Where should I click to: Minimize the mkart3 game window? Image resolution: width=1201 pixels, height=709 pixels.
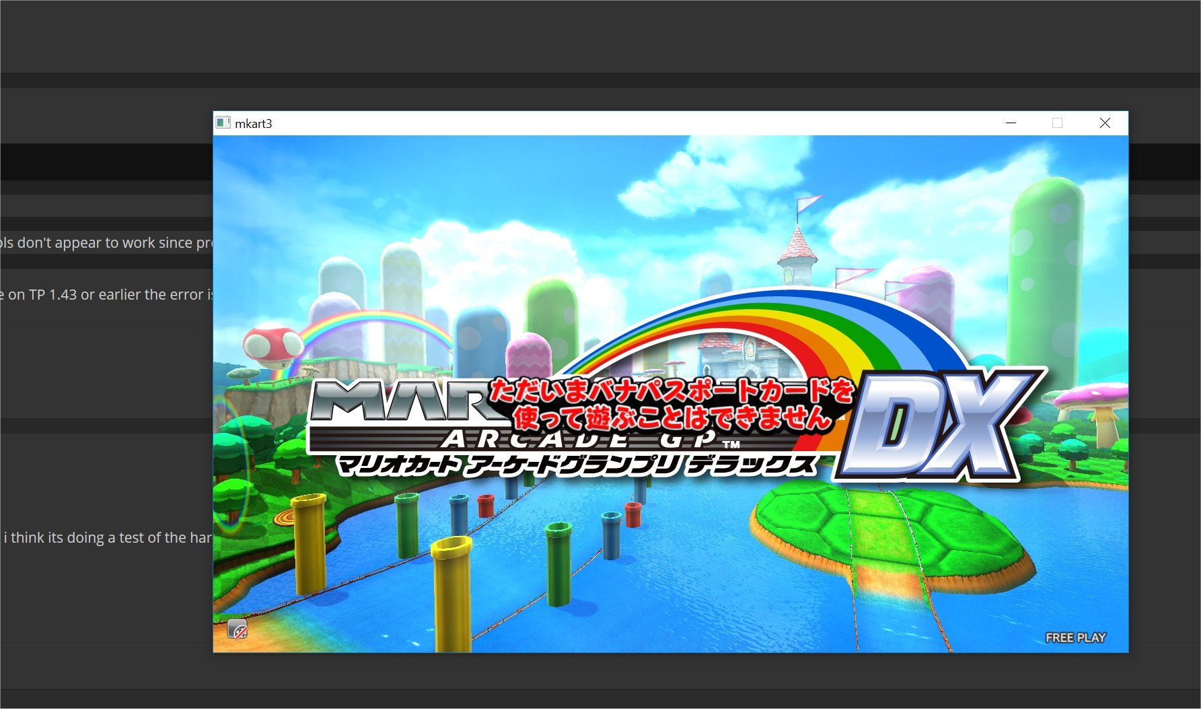[x=1011, y=123]
